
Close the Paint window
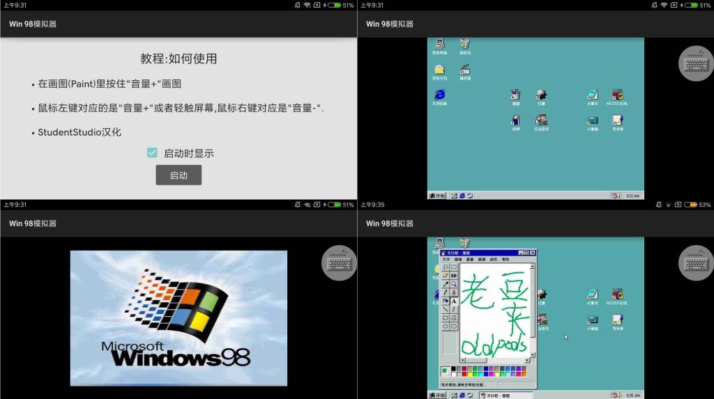pyautogui.click(x=533, y=253)
